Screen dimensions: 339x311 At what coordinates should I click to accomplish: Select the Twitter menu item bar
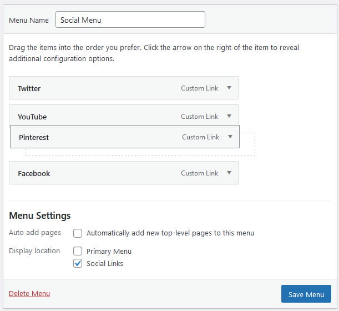(x=124, y=88)
